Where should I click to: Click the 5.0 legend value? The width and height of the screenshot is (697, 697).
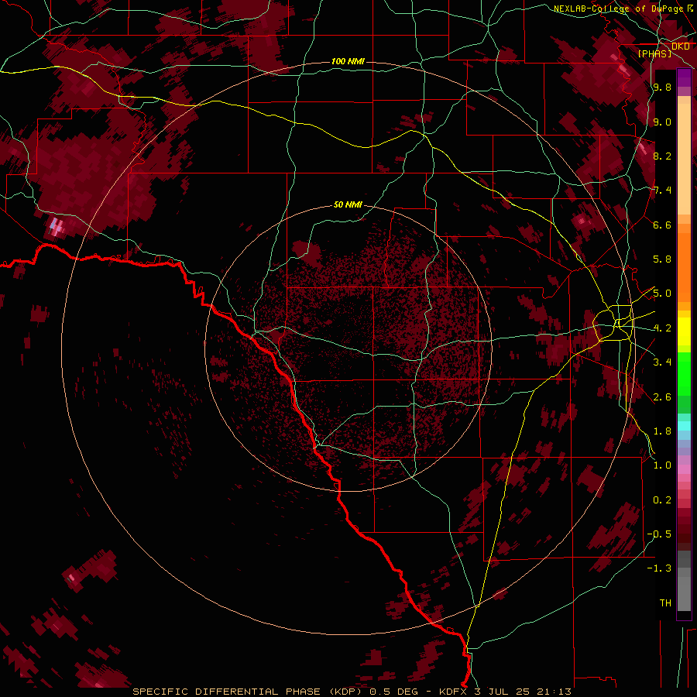point(662,294)
